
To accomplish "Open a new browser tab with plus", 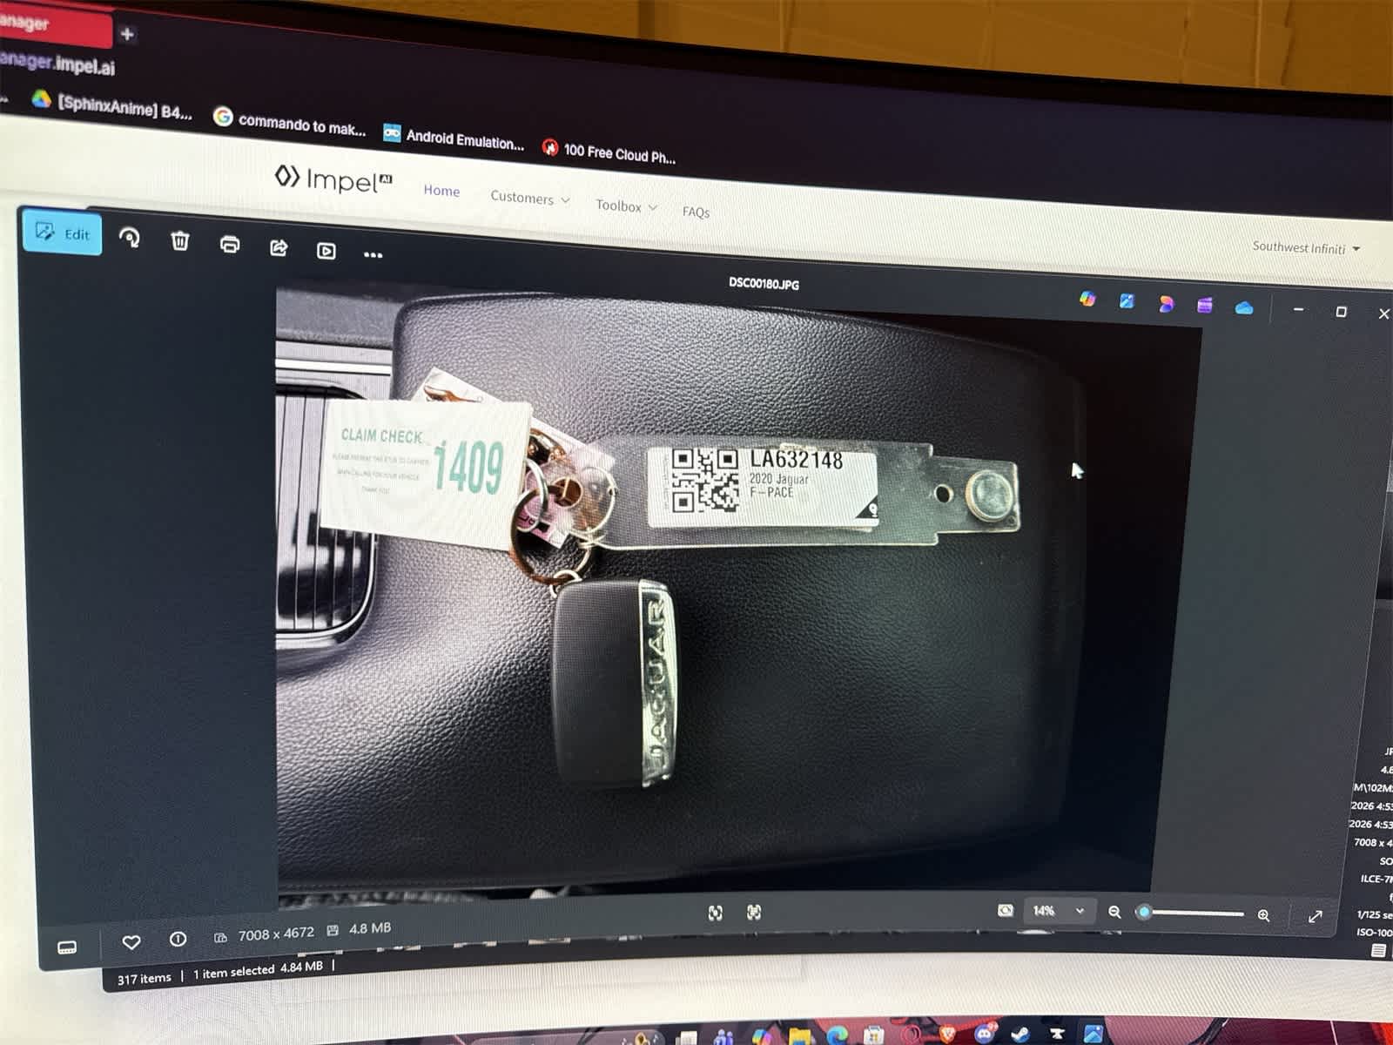I will 127,34.
